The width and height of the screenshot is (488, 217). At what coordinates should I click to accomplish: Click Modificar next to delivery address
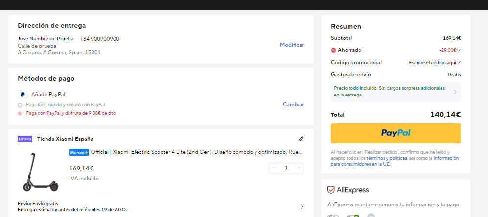point(292,45)
